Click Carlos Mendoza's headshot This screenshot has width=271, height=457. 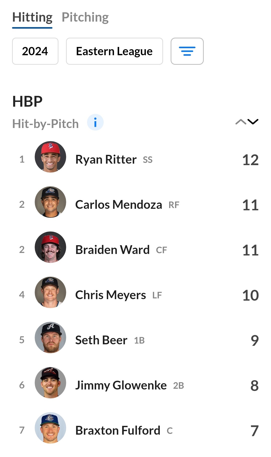click(x=50, y=202)
